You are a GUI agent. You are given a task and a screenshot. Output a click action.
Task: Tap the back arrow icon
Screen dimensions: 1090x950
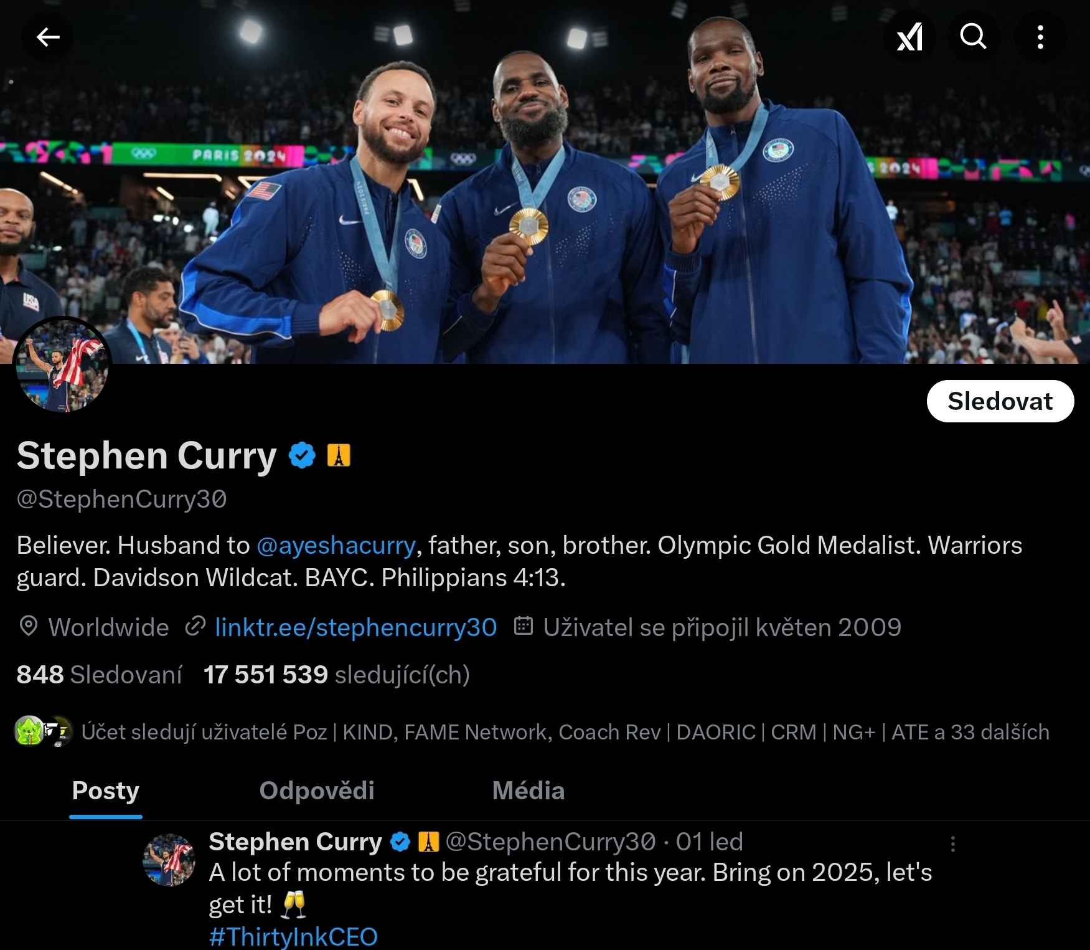tap(47, 37)
